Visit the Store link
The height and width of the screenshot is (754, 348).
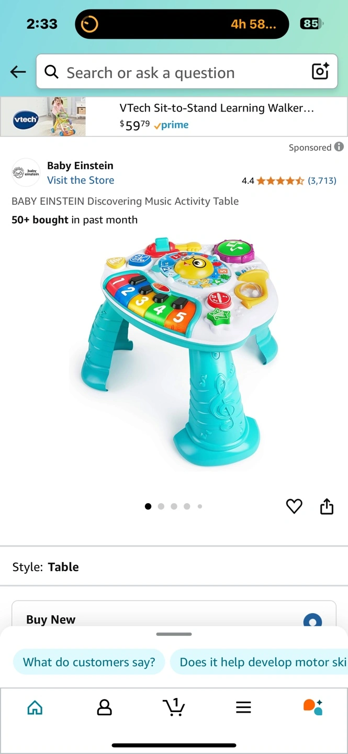[81, 180]
